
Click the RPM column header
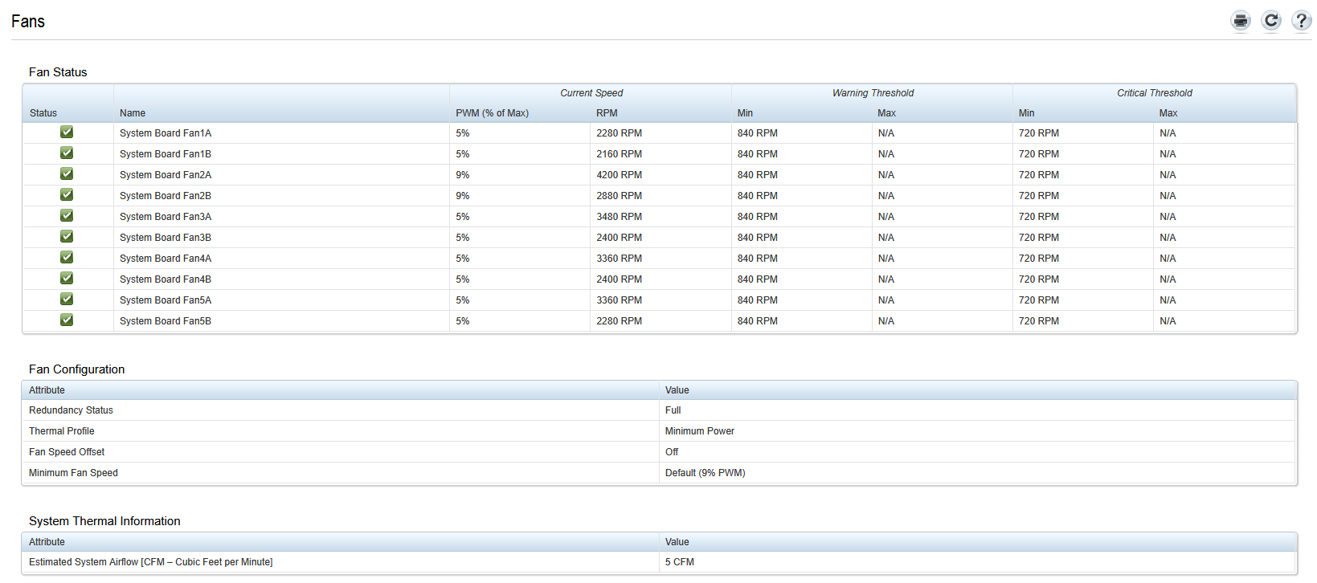tap(607, 113)
